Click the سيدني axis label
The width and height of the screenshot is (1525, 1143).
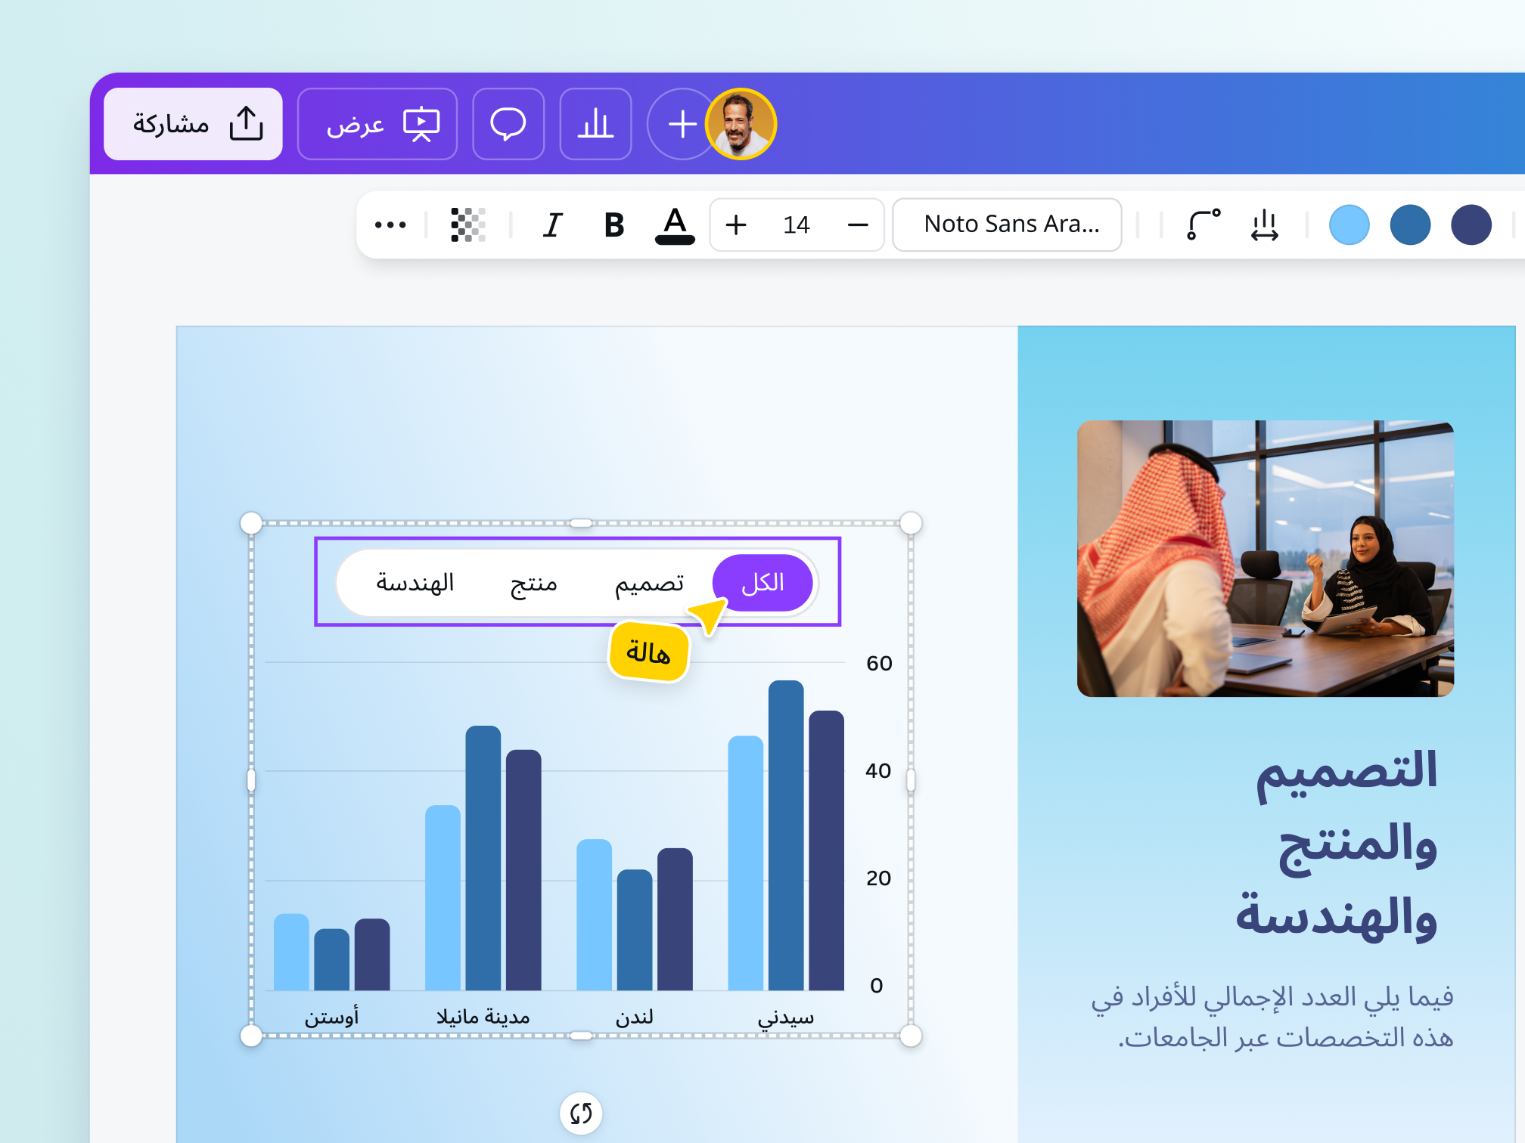click(786, 1018)
